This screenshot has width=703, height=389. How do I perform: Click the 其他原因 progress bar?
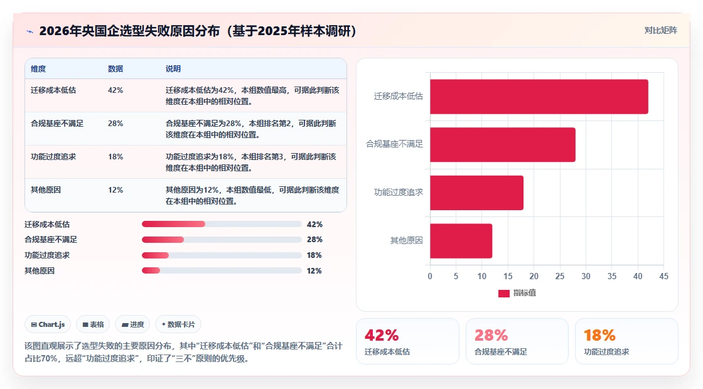click(222, 270)
